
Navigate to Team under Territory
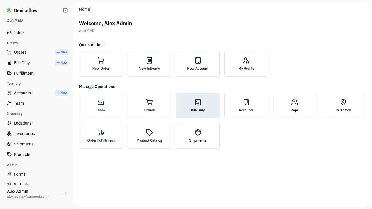click(x=19, y=103)
